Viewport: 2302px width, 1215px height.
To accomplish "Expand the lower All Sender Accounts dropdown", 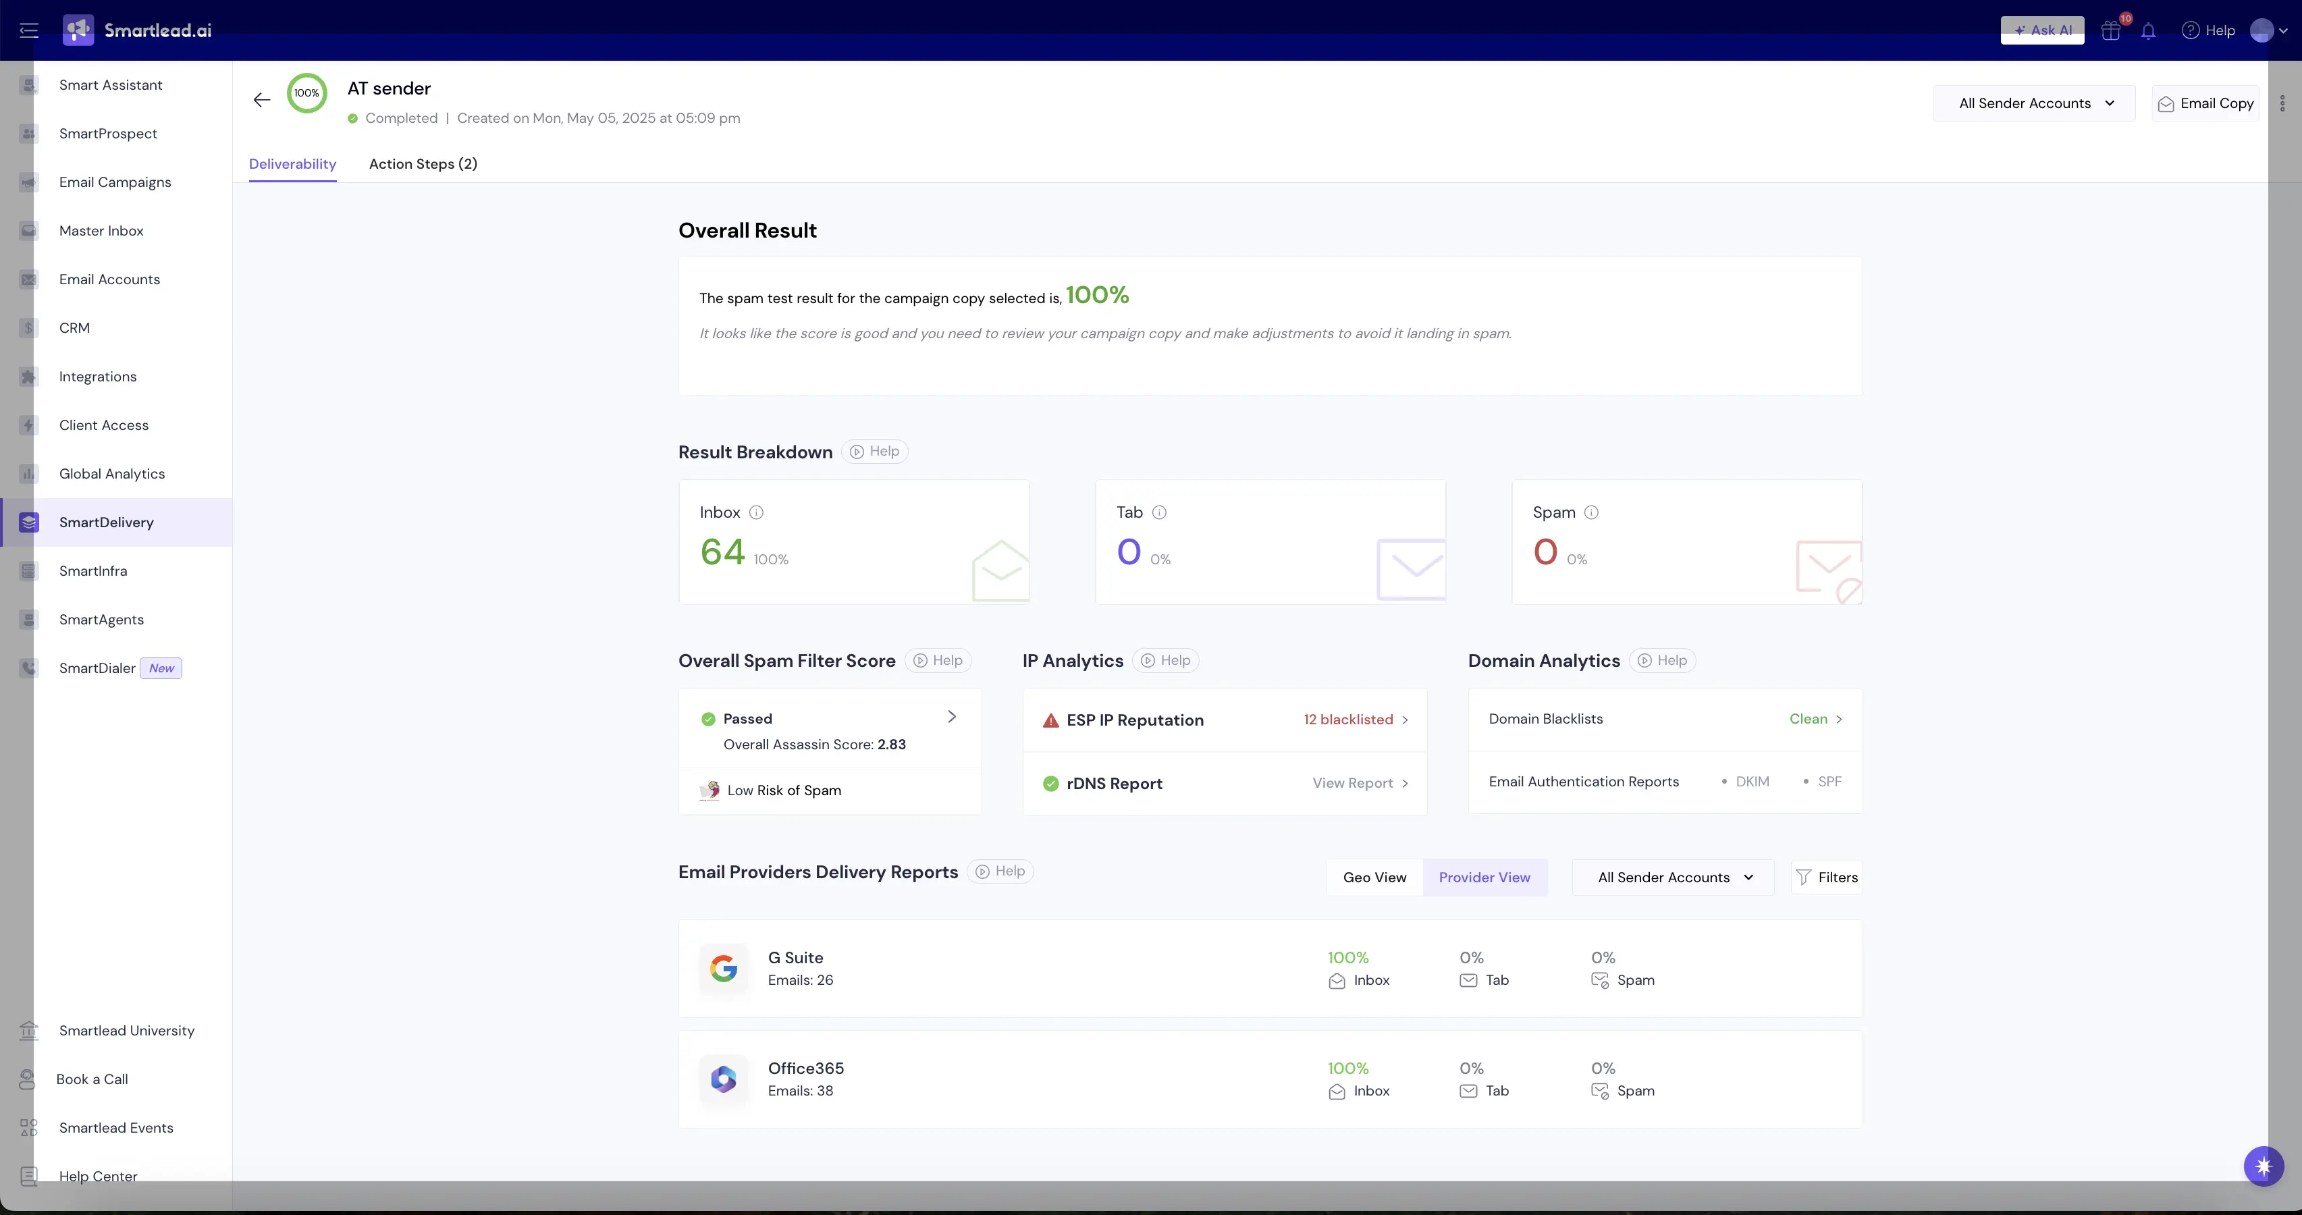I will pyautogui.click(x=1673, y=878).
